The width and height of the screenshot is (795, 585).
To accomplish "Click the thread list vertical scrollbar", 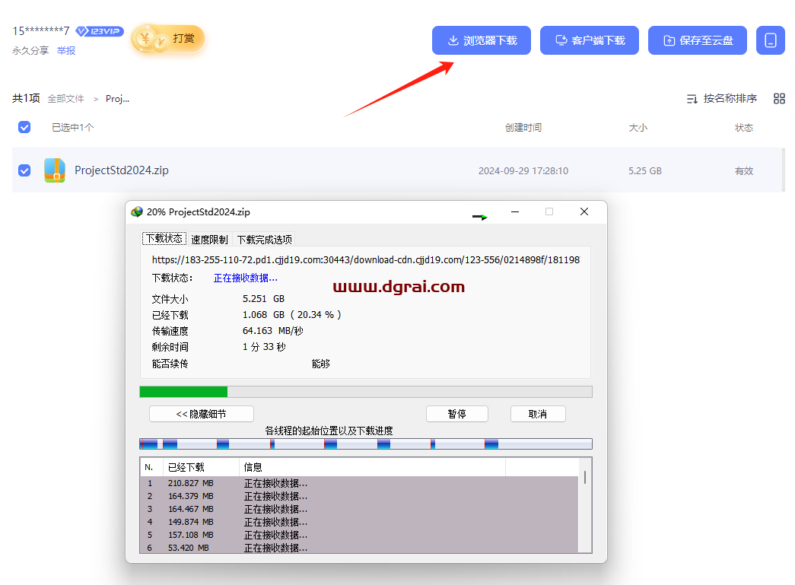I will [x=584, y=478].
